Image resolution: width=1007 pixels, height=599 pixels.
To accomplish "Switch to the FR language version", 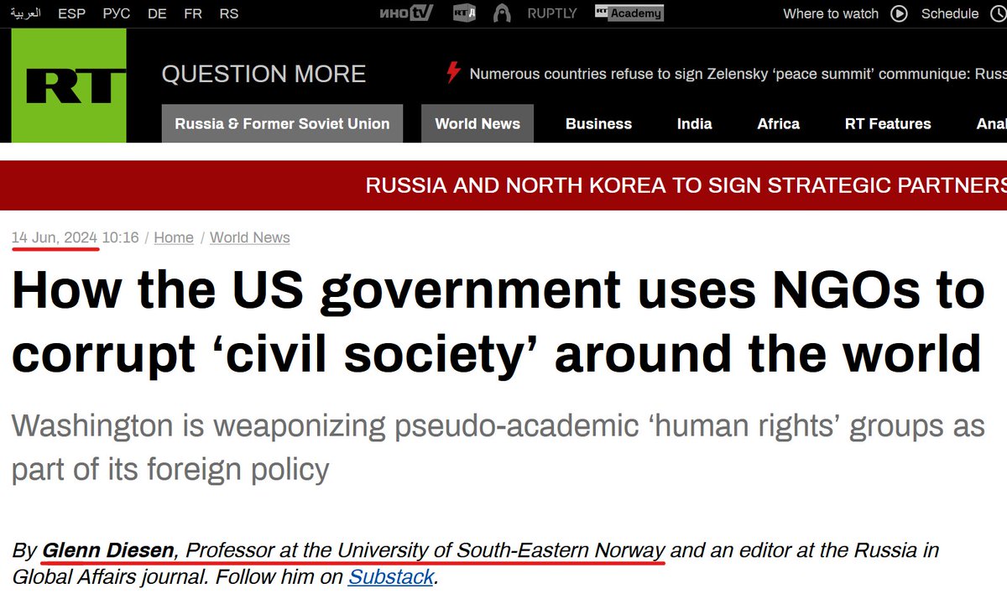I will pos(193,13).
